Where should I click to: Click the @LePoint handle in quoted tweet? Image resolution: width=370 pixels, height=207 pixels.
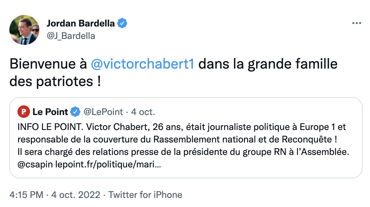102,112
